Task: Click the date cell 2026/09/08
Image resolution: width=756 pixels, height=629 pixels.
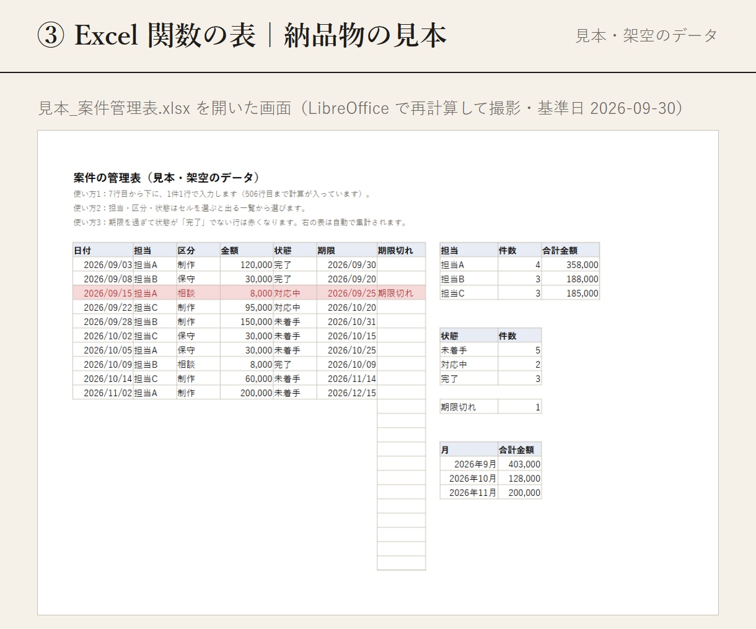Action: 103,279
